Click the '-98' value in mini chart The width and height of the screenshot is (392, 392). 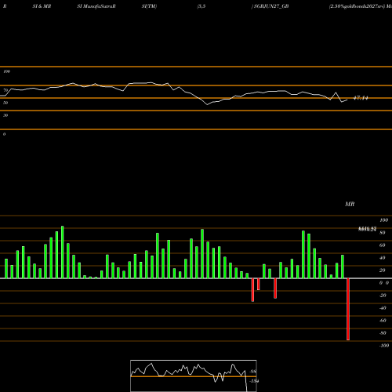252,372
